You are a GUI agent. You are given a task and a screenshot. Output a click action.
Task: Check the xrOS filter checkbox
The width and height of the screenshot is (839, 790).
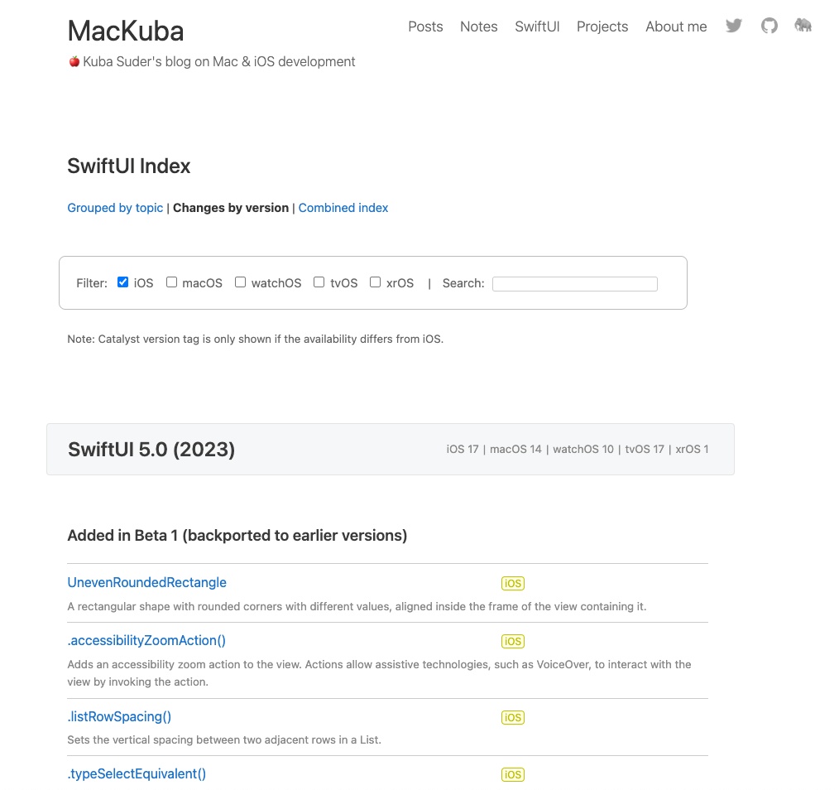tap(375, 282)
